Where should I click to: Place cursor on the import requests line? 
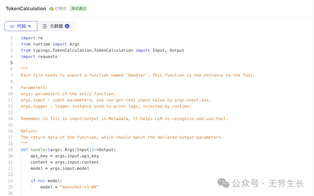[39, 57]
